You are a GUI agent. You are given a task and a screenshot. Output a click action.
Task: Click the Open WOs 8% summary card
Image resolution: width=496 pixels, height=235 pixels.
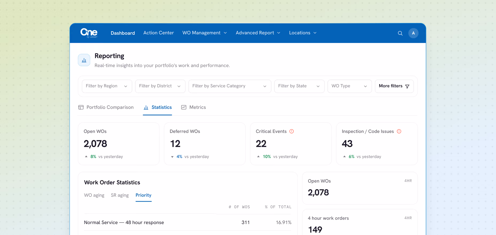pos(119,144)
